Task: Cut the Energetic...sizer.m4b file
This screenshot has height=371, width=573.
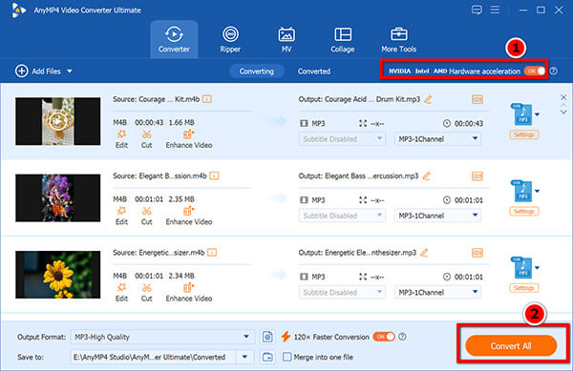Action: click(146, 293)
